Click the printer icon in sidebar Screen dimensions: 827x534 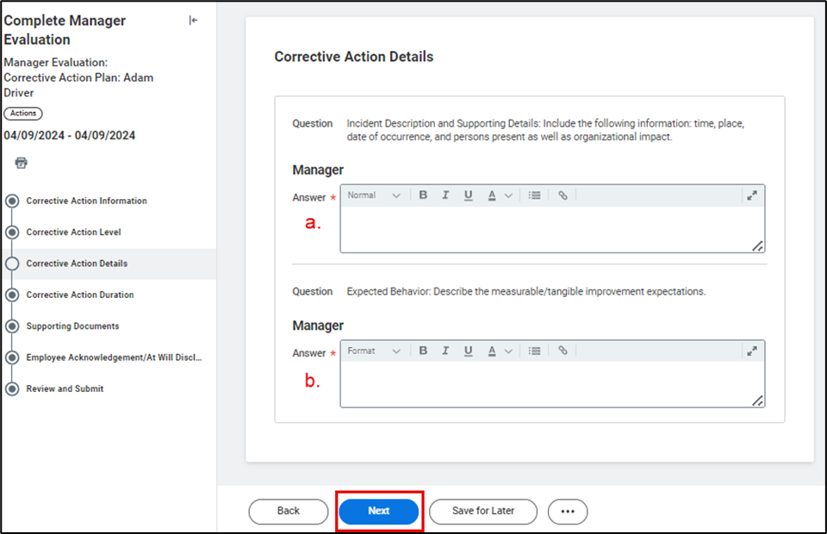tap(22, 163)
